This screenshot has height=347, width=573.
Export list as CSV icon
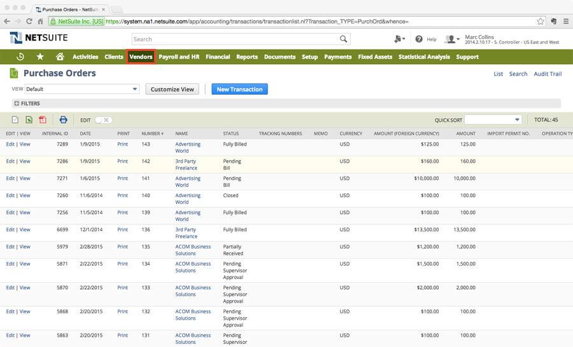tap(15, 119)
